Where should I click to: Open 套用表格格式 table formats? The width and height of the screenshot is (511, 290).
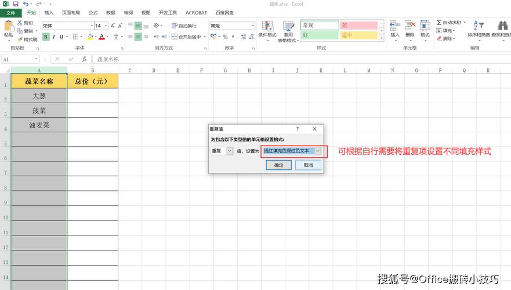(x=288, y=31)
